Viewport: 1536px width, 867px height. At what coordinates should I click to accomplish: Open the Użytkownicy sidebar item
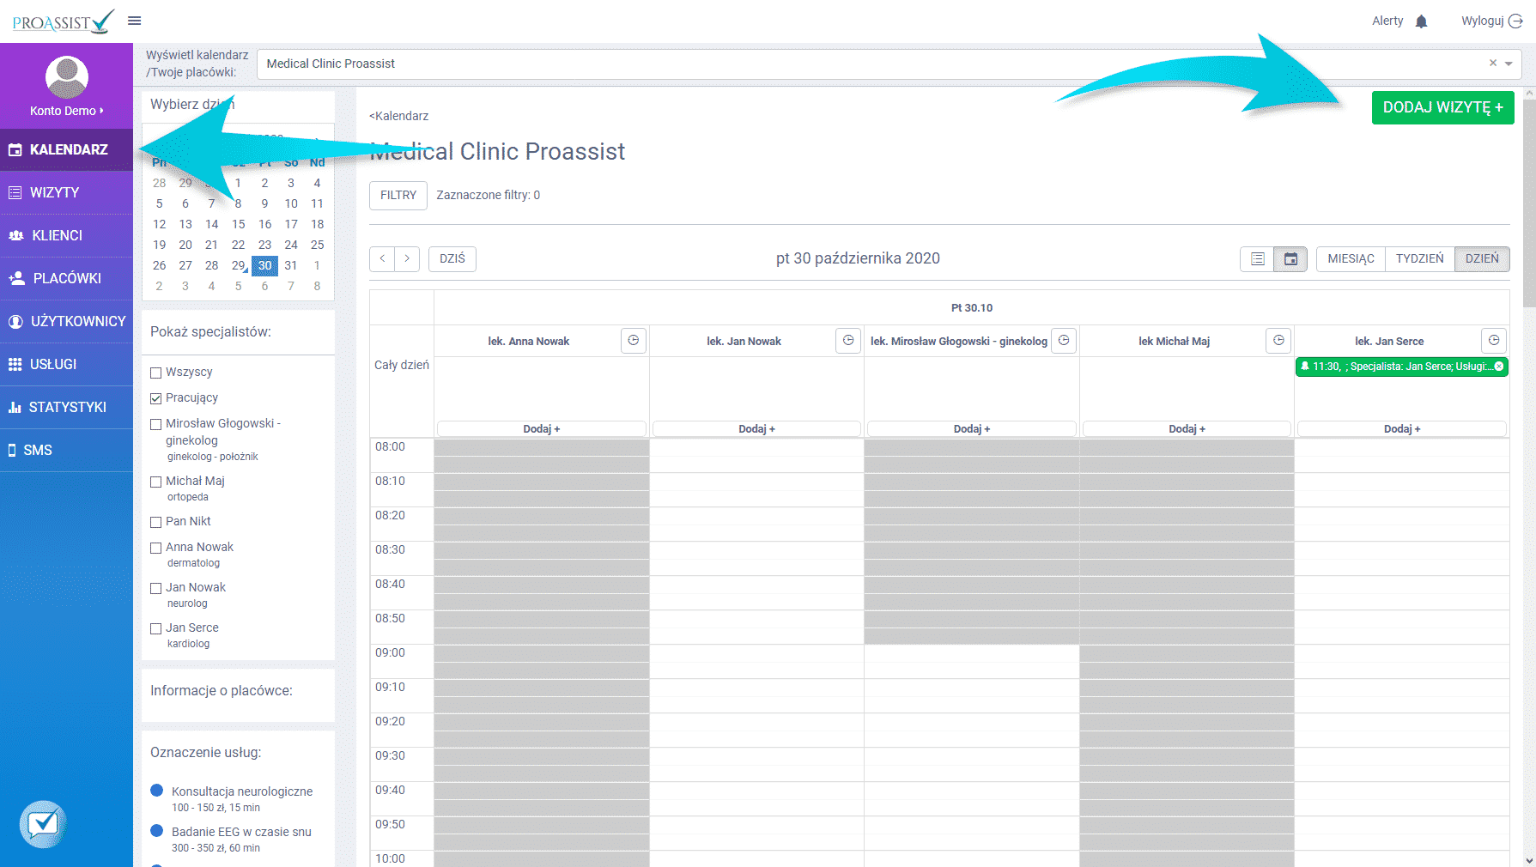tap(67, 321)
